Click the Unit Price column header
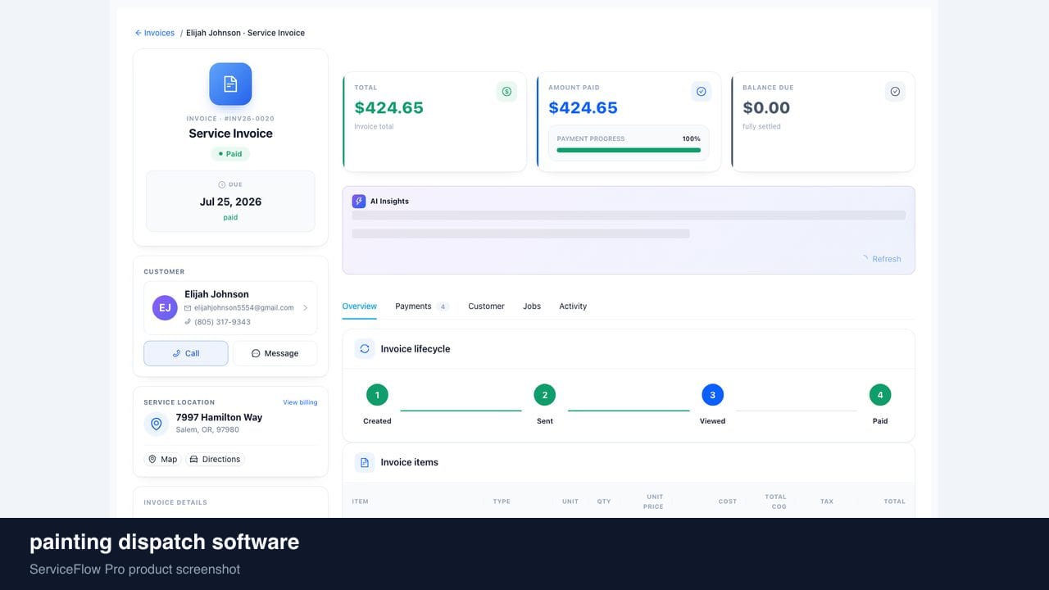This screenshot has height=590, width=1049. [655, 501]
